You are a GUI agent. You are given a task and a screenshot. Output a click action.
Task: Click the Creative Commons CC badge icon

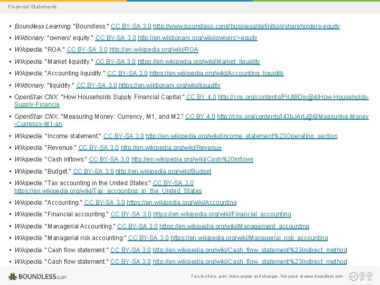[353, 276]
